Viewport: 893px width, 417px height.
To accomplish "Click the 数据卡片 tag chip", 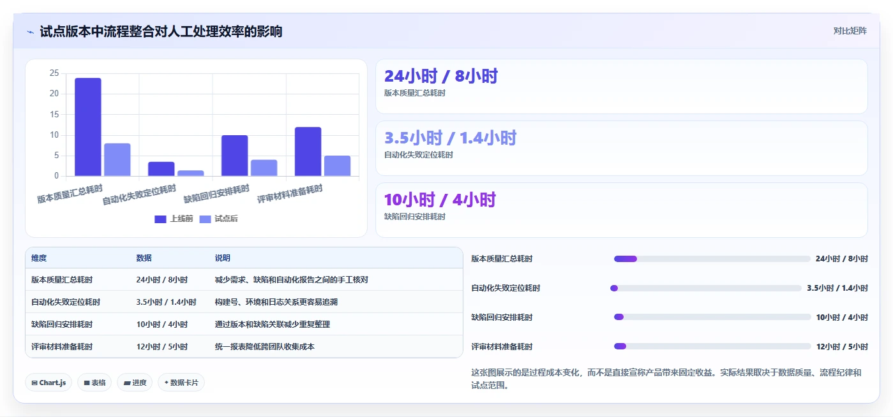I will pos(181,383).
